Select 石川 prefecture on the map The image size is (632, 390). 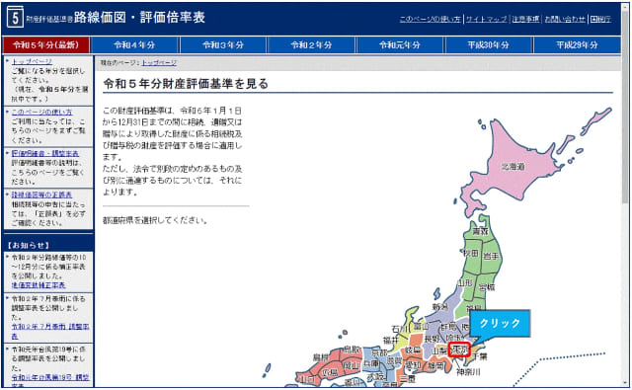(x=399, y=329)
